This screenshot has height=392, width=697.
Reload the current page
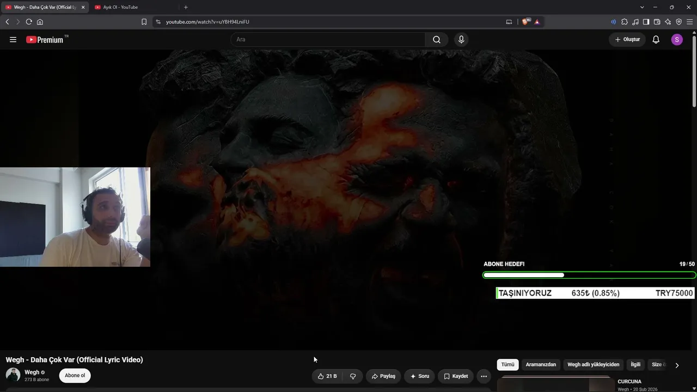(x=29, y=22)
